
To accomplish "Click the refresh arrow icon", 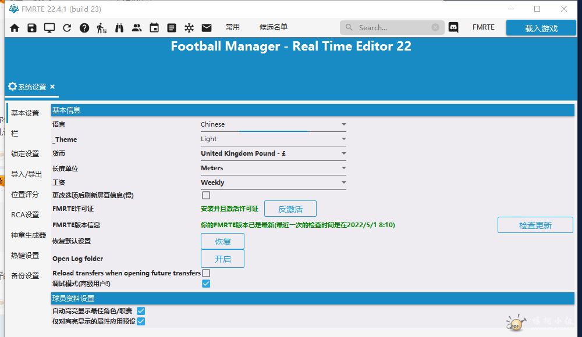I will pyautogui.click(x=67, y=28).
